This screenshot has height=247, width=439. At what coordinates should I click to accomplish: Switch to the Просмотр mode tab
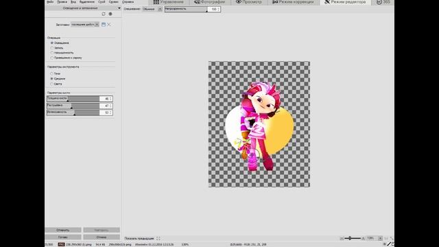[248, 2]
